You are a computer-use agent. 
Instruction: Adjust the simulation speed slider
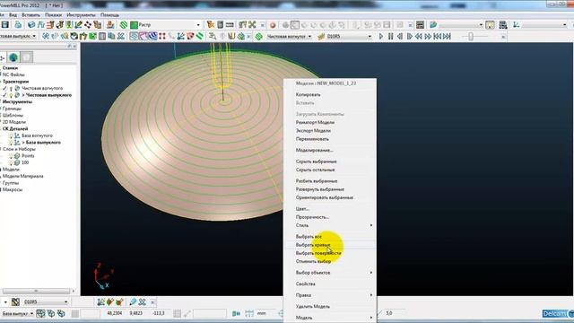[471, 36]
